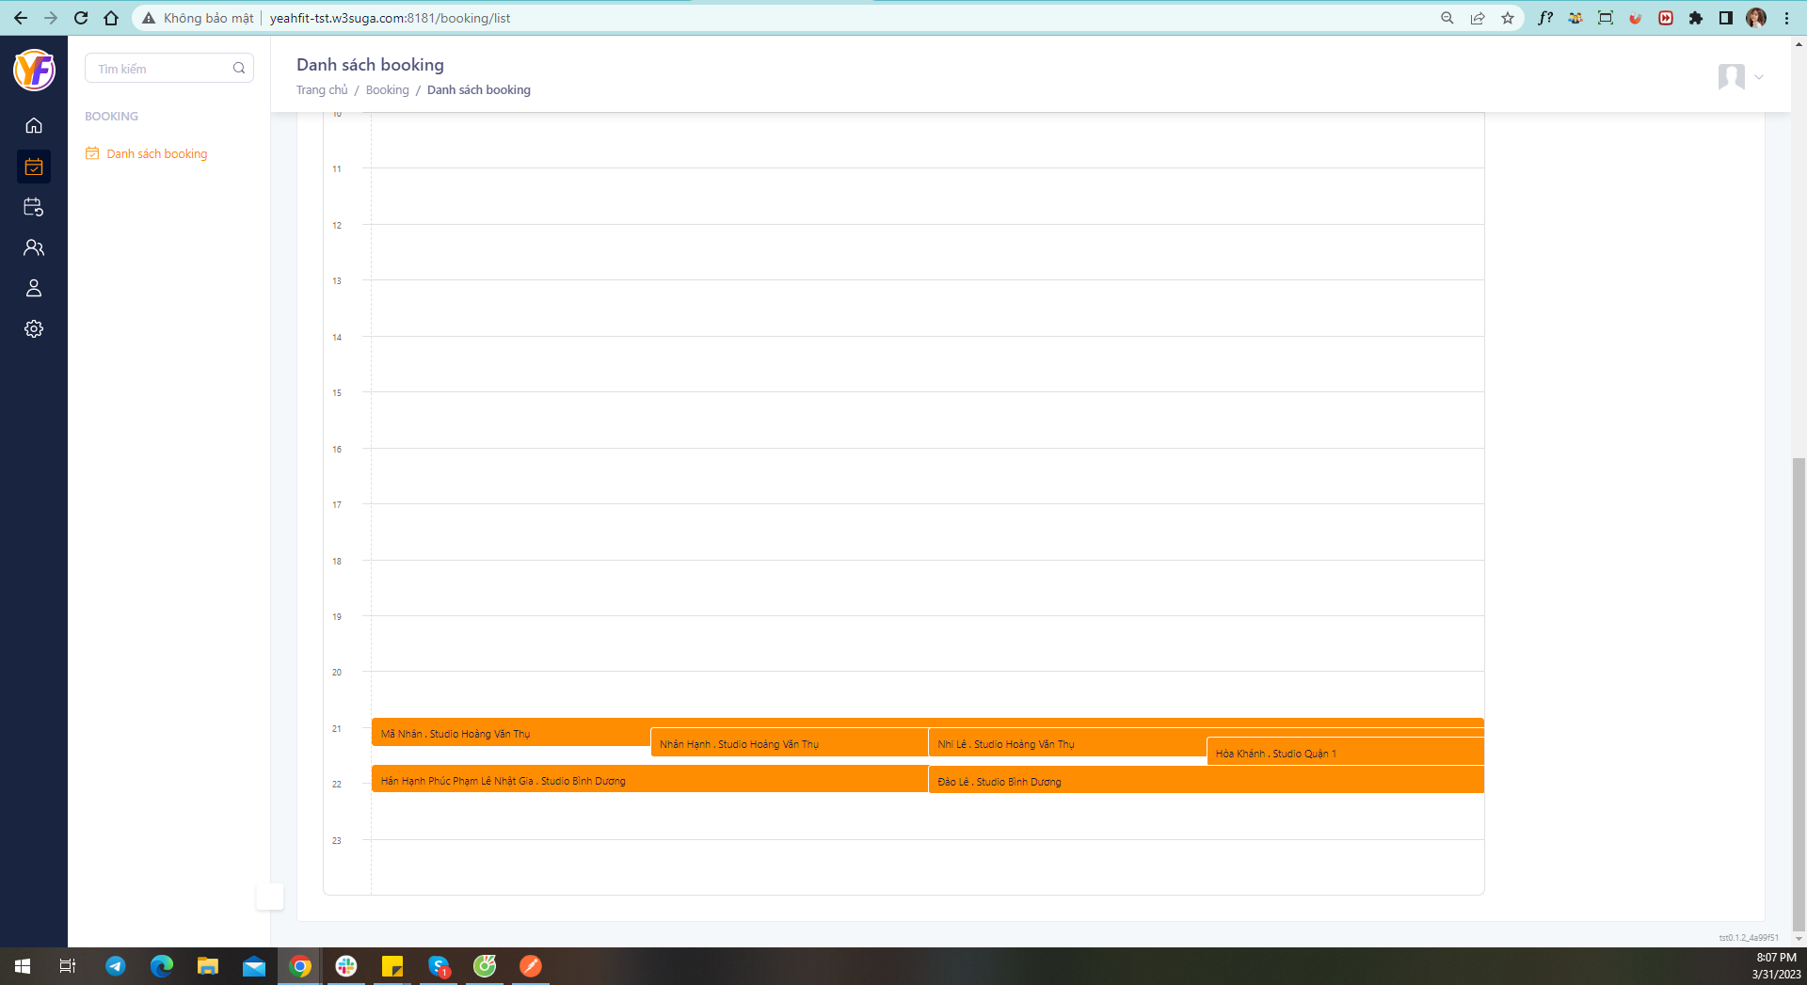Go to Trang chủ breadcrumb
Screen dimensions: 1807x985
click(x=322, y=90)
